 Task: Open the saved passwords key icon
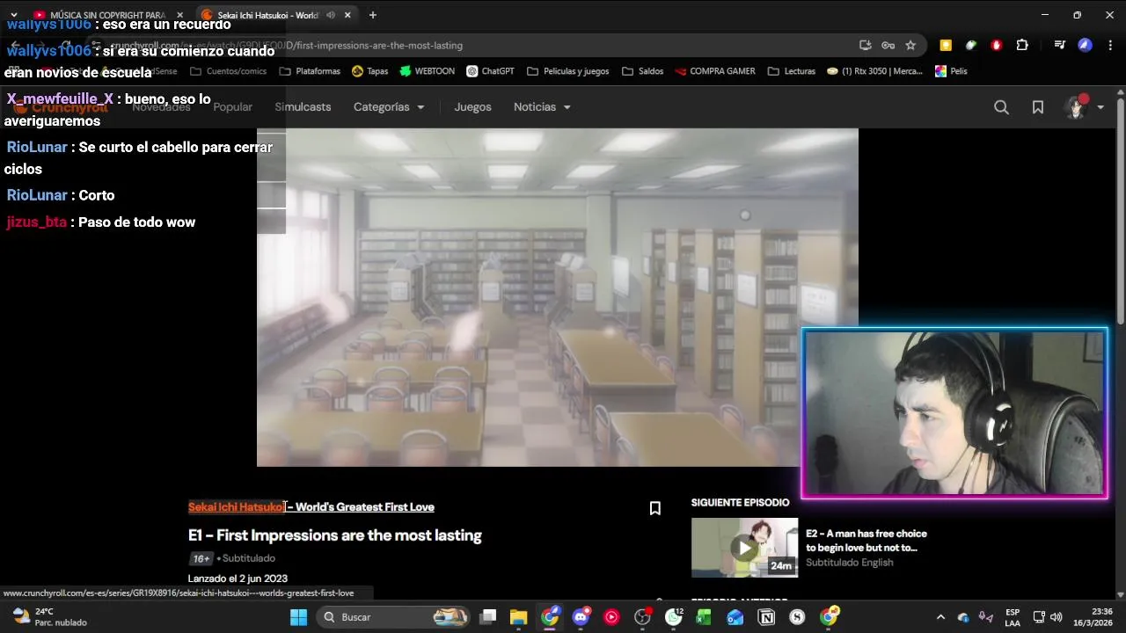pyautogui.click(x=888, y=46)
